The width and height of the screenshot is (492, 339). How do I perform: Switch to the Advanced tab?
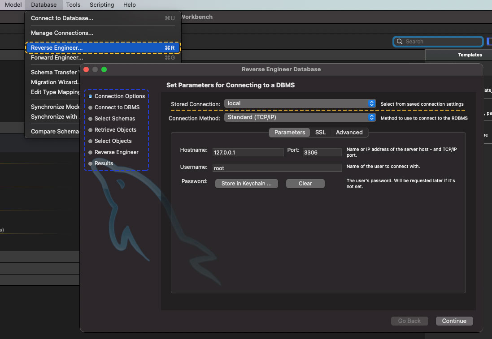tap(349, 132)
